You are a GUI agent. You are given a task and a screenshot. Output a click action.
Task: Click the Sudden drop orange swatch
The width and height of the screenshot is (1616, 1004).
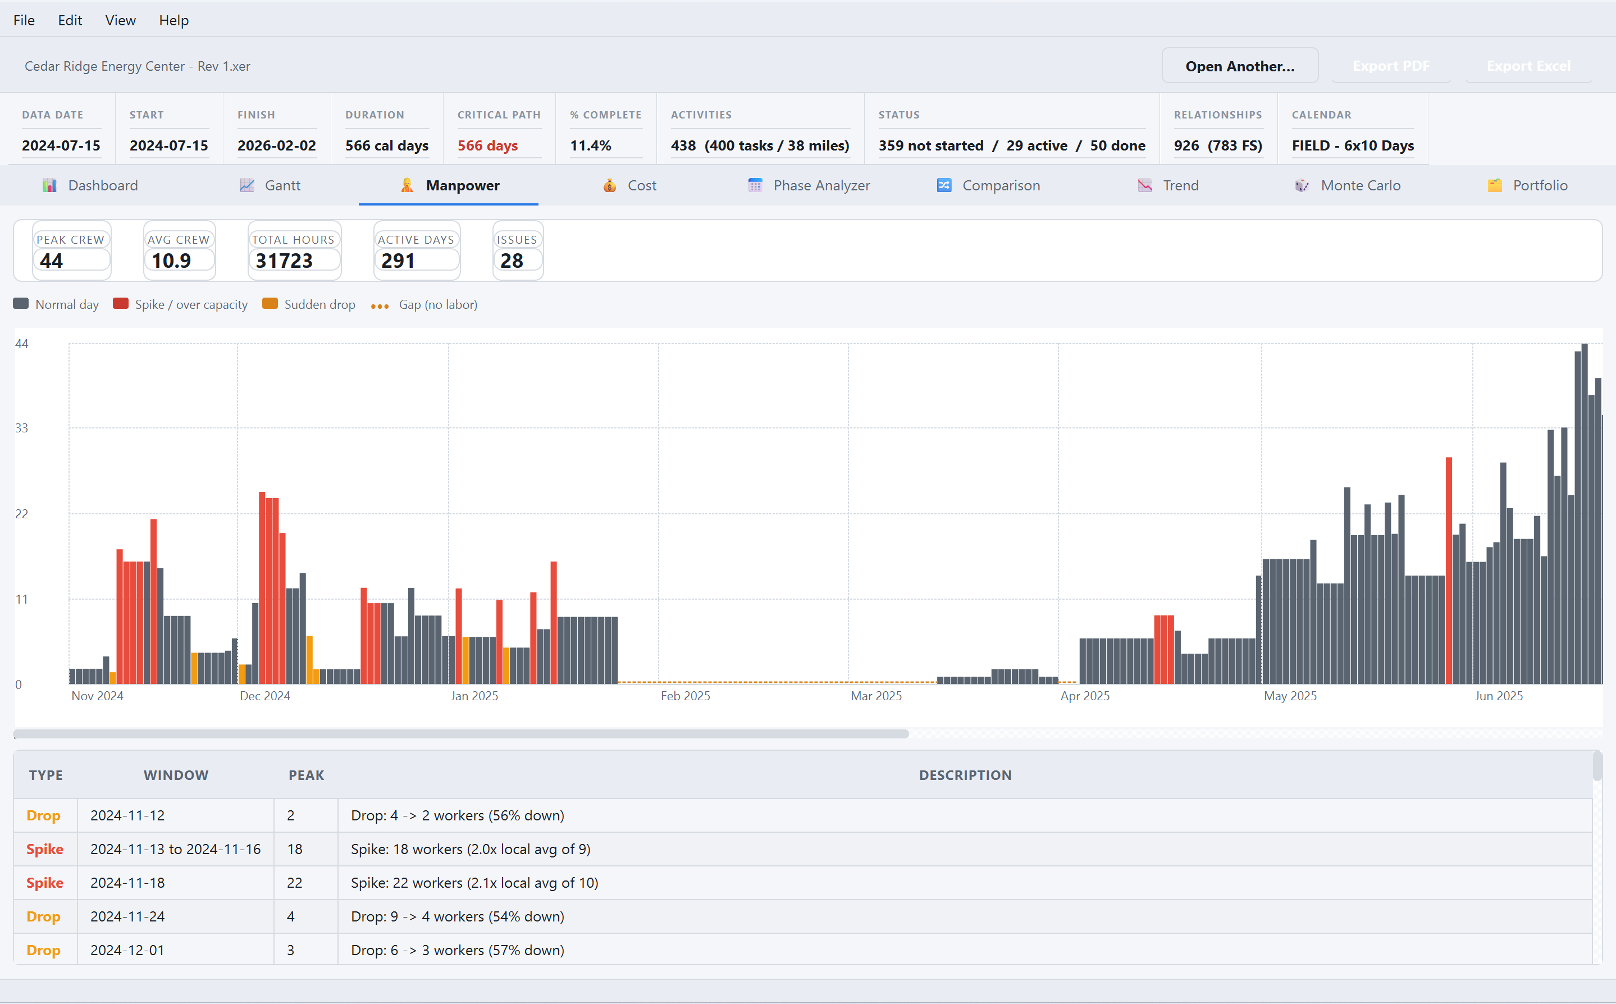click(x=270, y=303)
